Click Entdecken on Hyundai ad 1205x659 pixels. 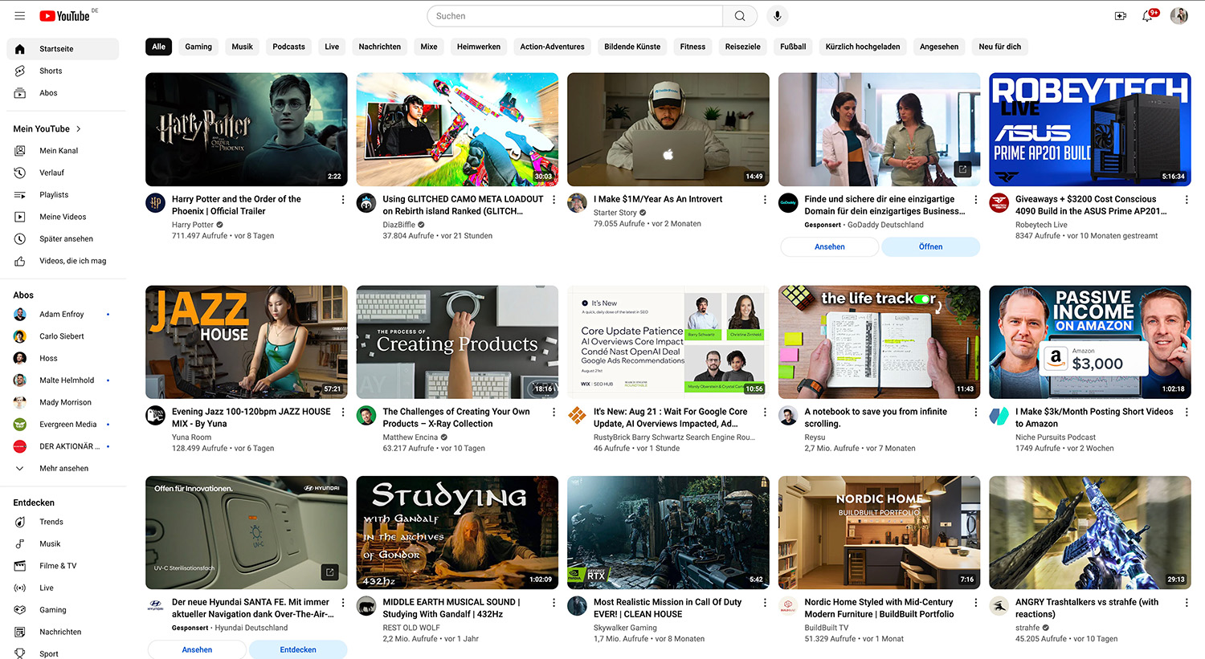pos(298,650)
